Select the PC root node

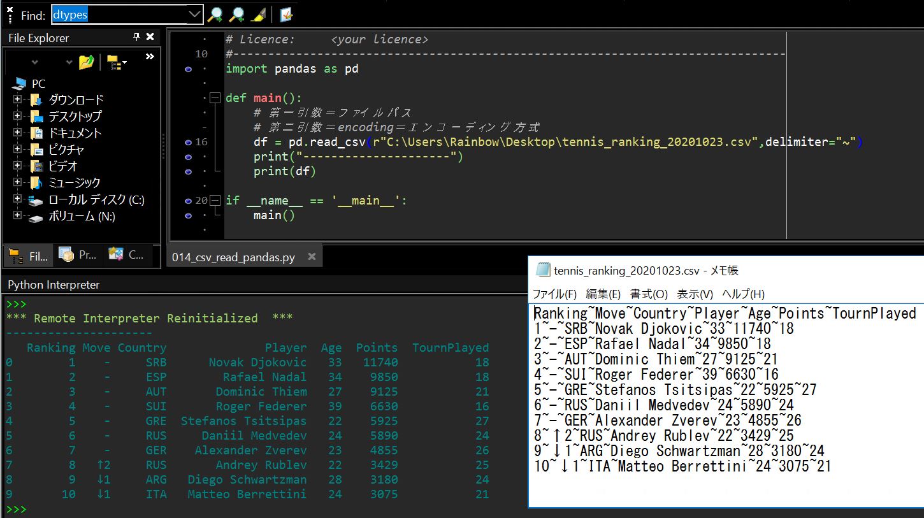coord(30,83)
